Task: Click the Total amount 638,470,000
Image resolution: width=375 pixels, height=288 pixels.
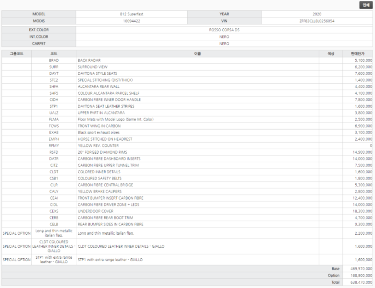Action: 362,282
